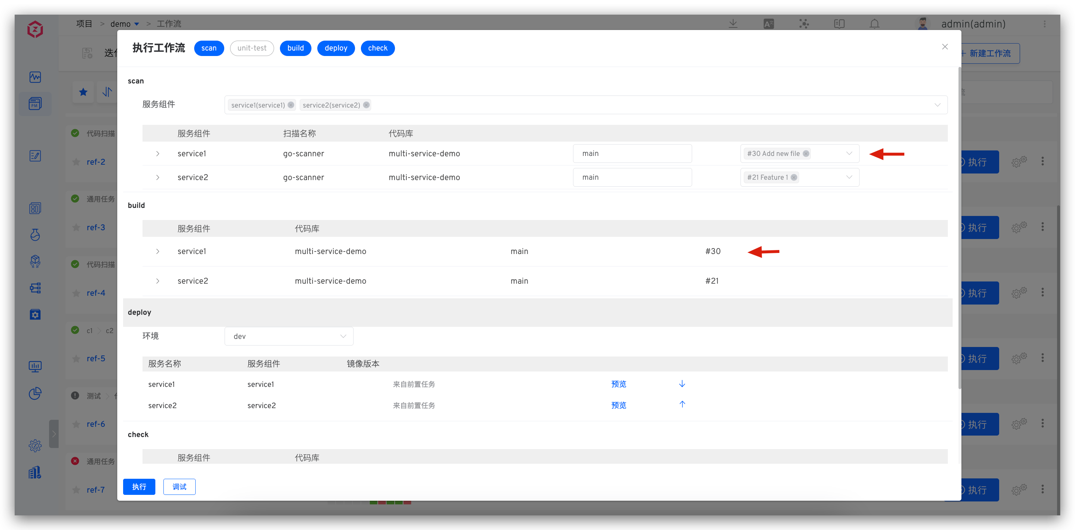Open the cube delivery icon in the sidebar
Screen dimensions: 1075x530
click(x=35, y=261)
